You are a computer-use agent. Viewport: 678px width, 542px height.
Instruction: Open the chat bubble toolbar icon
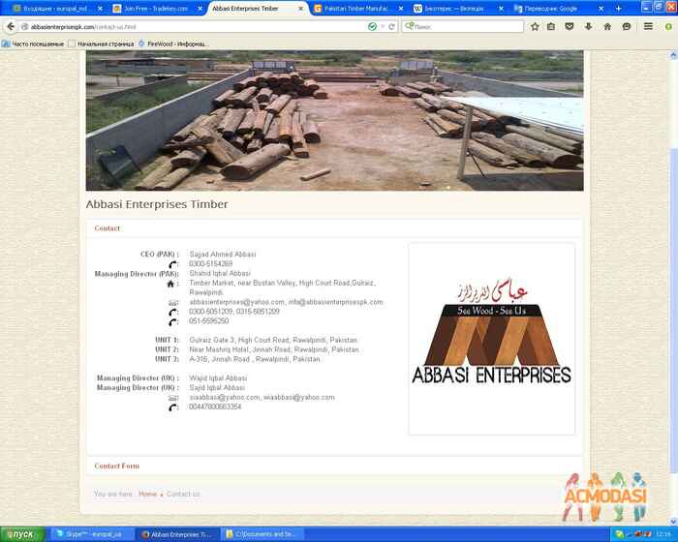pyautogui.click(x=627, y=26)
